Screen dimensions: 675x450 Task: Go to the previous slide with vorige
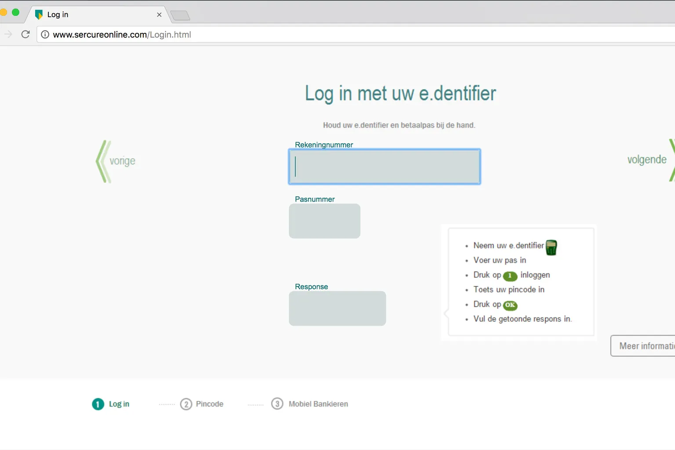click(x=116, y=161)
